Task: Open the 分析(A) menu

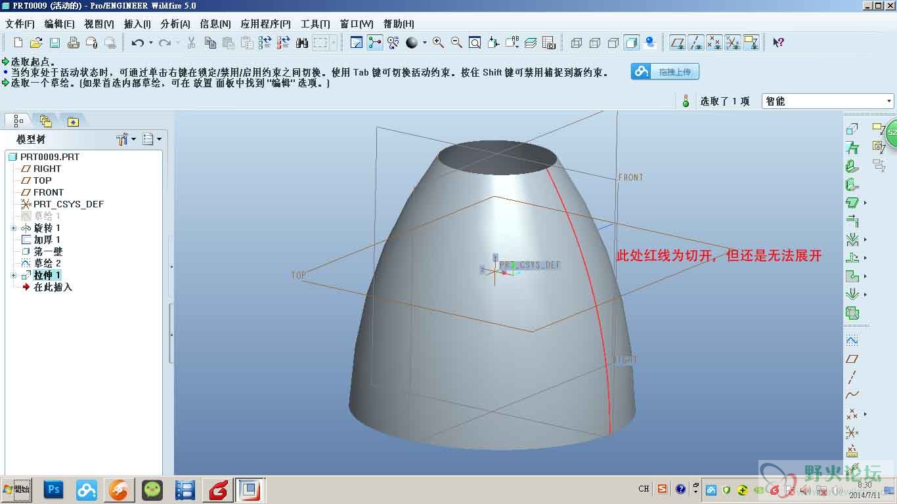Action: click(175, 24)
